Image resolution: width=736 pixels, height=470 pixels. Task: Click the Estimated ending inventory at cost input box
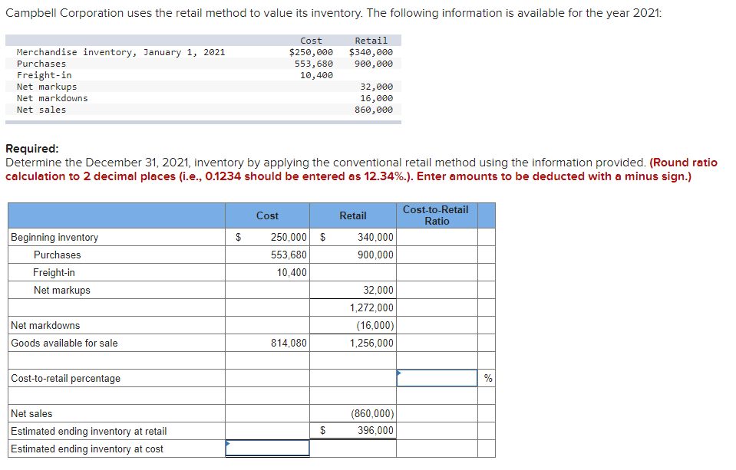coord(266,448)
